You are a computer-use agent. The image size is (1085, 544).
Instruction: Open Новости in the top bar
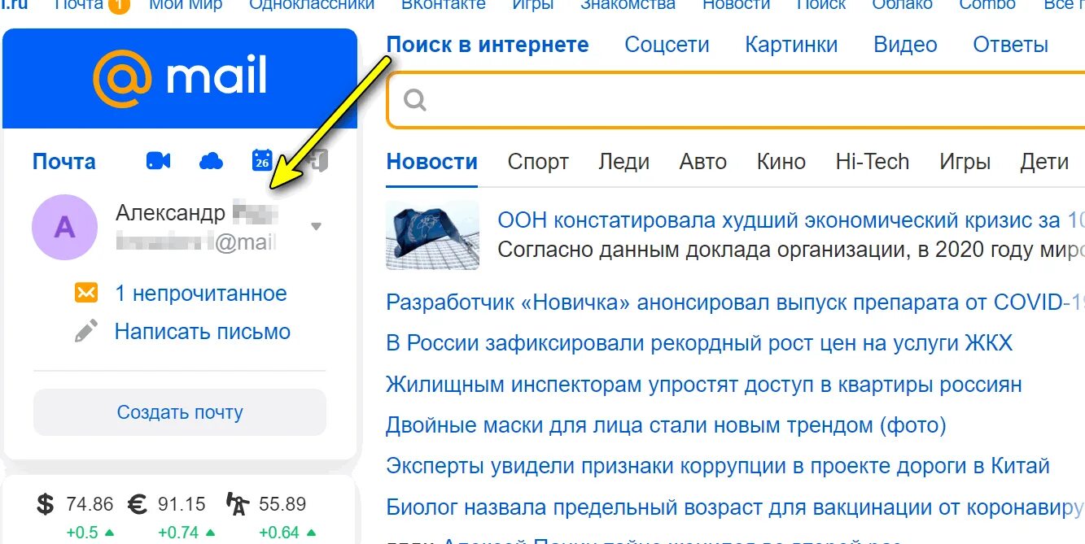(736, 4)
